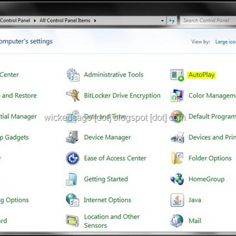The height and width of the screenshot is (236, 236).
Task: Open the Getting Started icon
Action: [x=72, y=179]
